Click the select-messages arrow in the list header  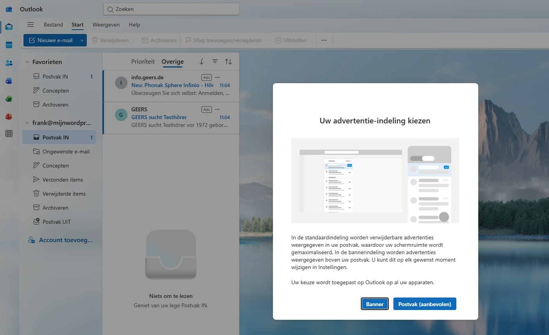tap(202, 61)
